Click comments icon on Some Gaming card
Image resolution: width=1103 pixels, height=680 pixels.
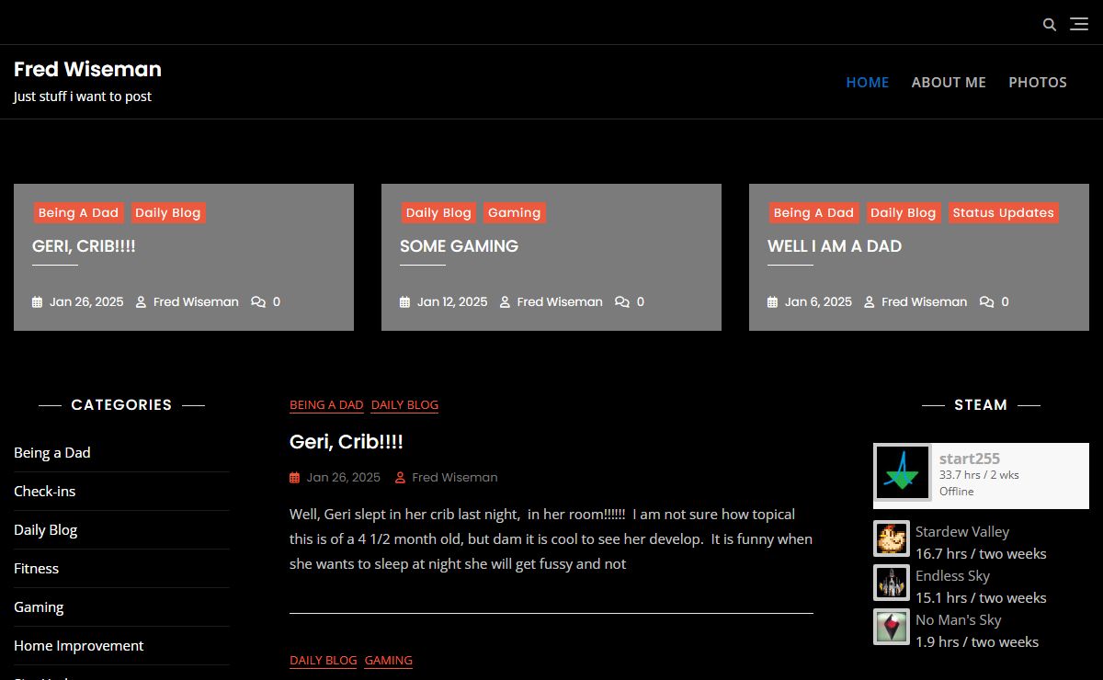click(622, 301)
